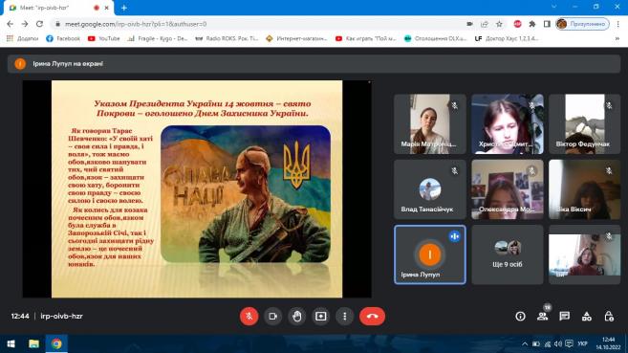The image size is (628, 353).
Task: Open the tab search dropdown arrow
Action: pyautogui.click(x=553, y=7)
